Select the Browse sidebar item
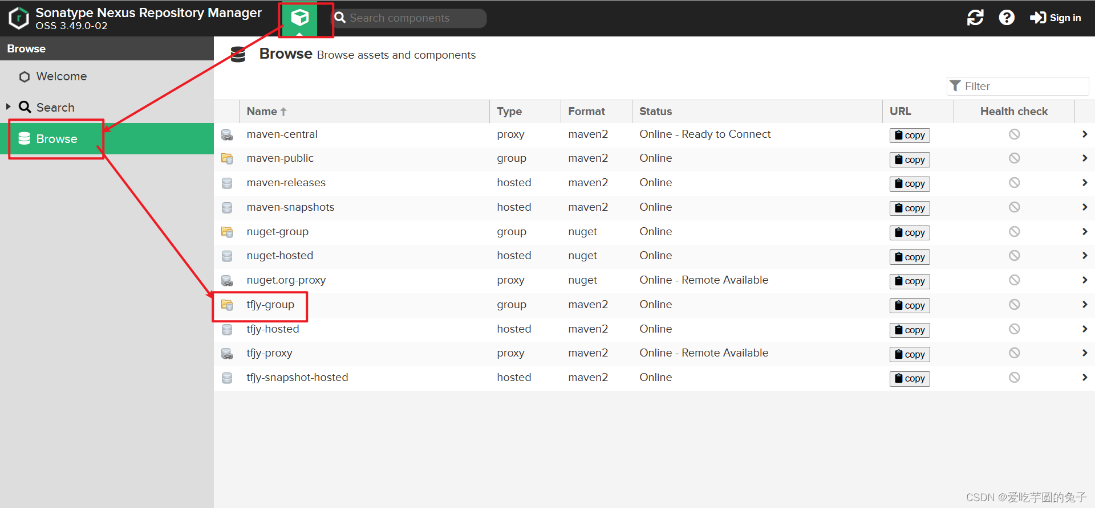Viewport: 1095px width, 508px height. (107, 138)
